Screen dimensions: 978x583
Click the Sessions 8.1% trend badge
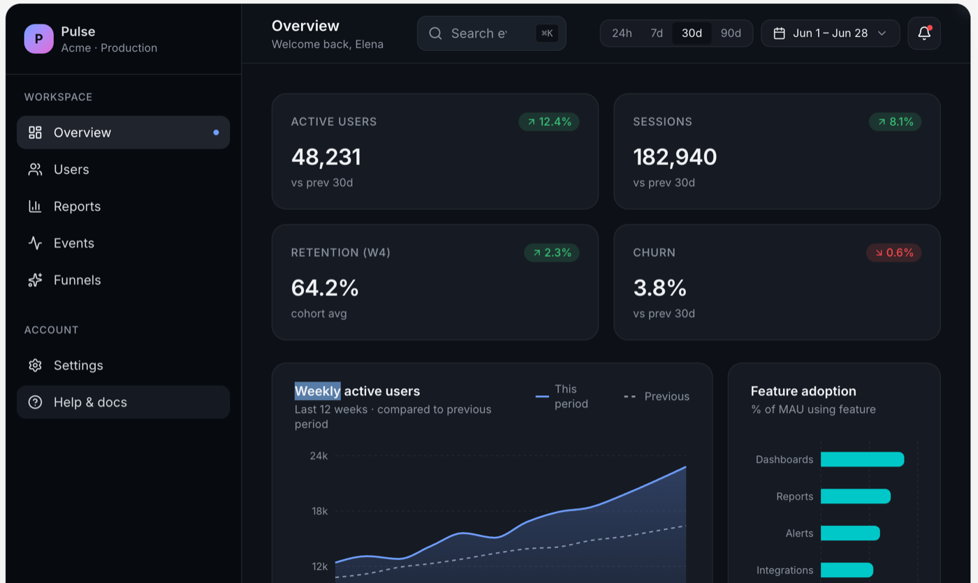pyautogui.click(x=896, y=122)
